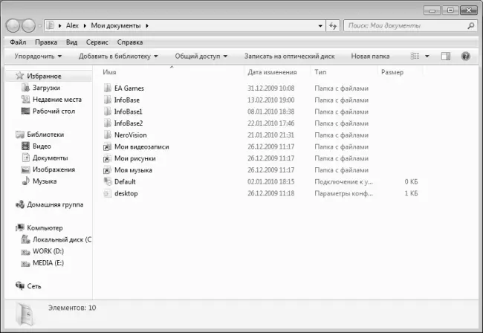Open the Файл menu
Screen dimensions: 483x333
click(18, 42)
